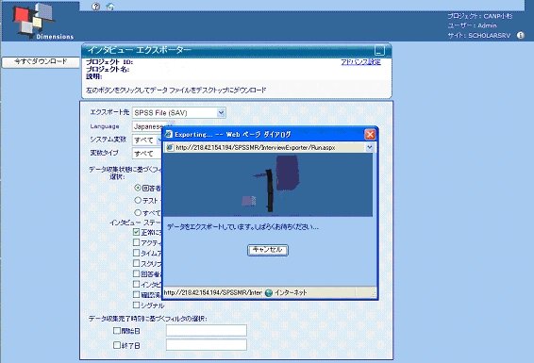Image resolution: width=534 pixels, height=363 pixels.
Task: Close the Exporting web page dialog
Action: point(370,135)
